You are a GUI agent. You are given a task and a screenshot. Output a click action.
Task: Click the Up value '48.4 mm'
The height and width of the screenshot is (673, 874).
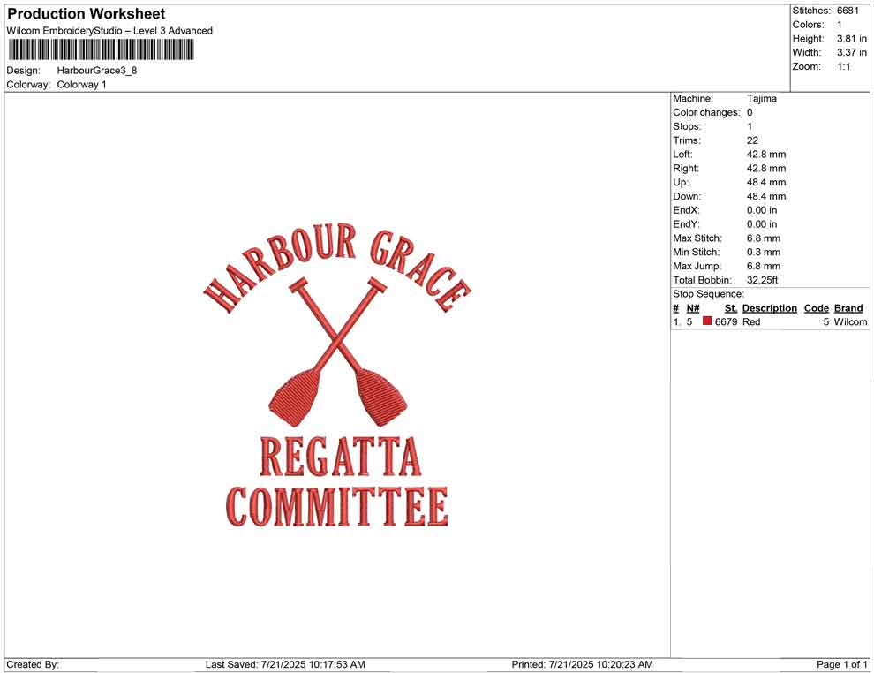766,182
